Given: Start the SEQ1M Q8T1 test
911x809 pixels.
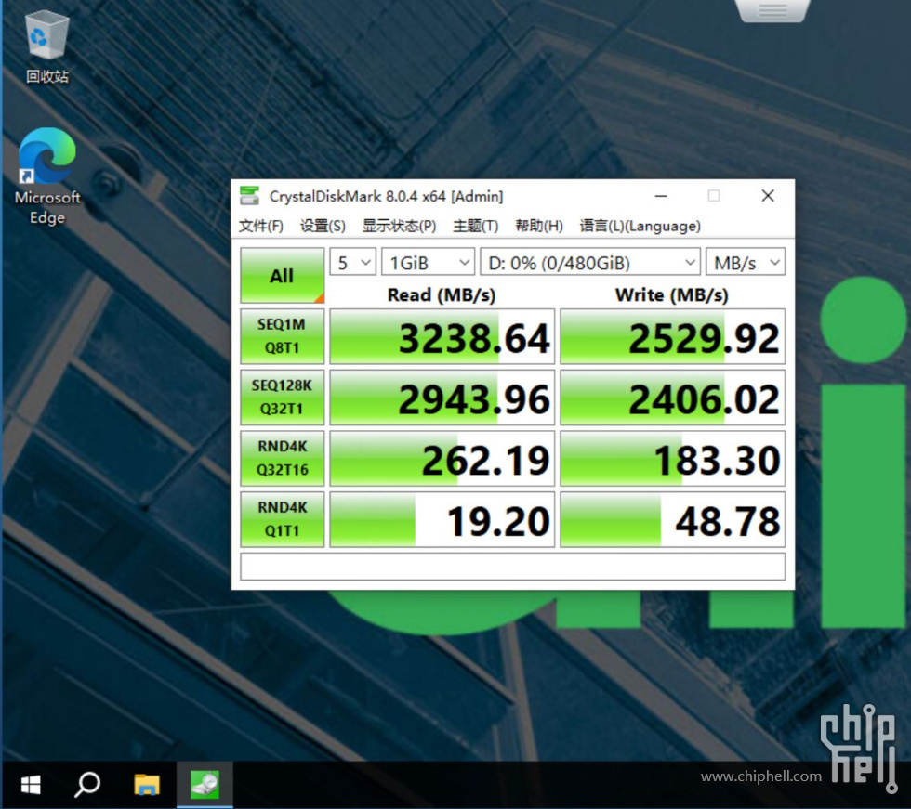Looking at the screenshot, I should [282, 336].
